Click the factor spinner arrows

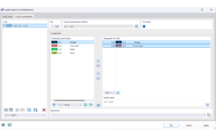(114, 93)
